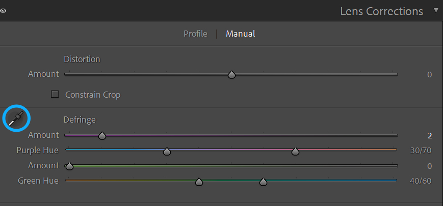Click the Distortion Amount value 0

pyautogui.click(x=429, y=75)
